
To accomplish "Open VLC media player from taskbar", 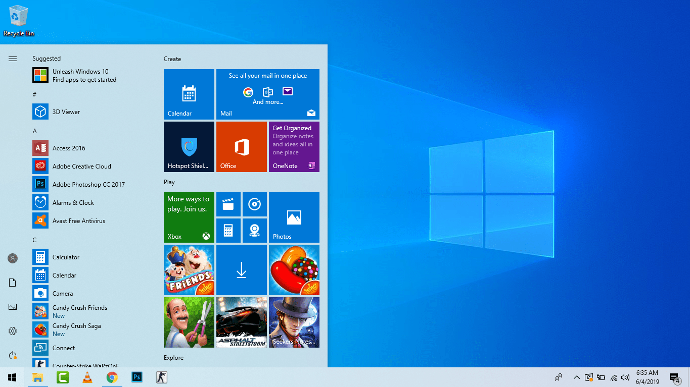I will tap(87, 377).
